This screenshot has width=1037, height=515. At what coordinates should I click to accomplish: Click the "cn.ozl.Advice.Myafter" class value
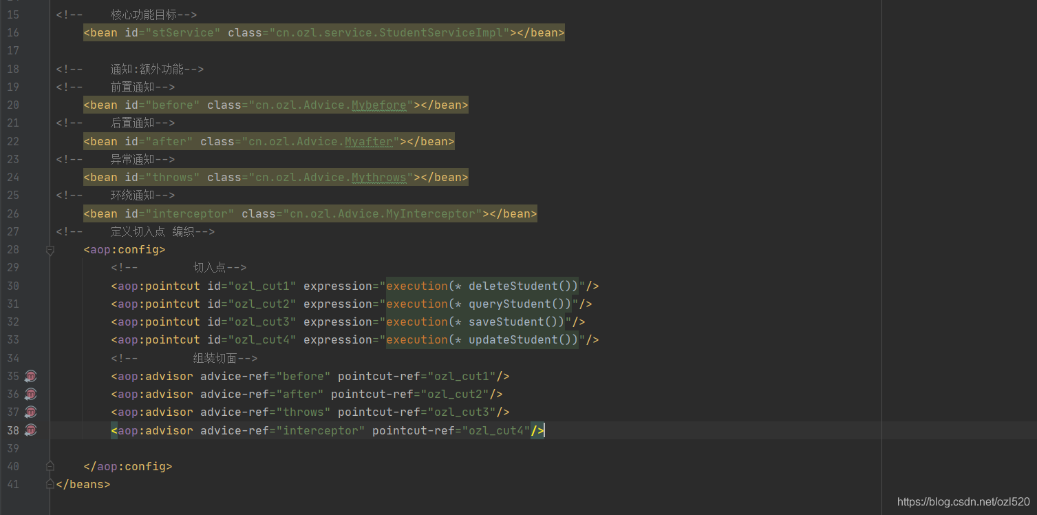321,141
